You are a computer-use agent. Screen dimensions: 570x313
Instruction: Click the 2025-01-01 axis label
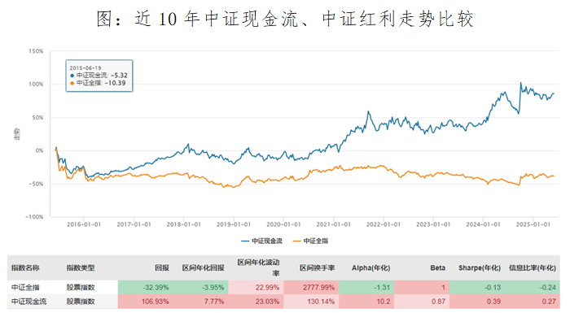click(x=533, y=224)
